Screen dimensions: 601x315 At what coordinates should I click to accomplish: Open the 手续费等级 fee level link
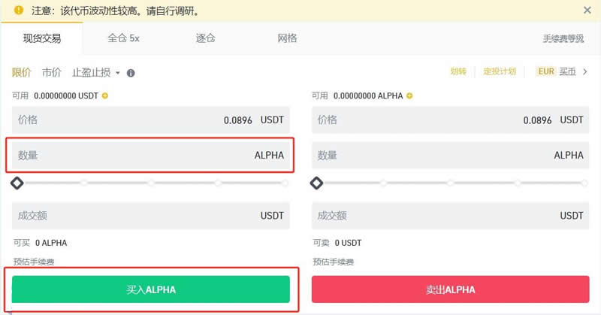563,38
